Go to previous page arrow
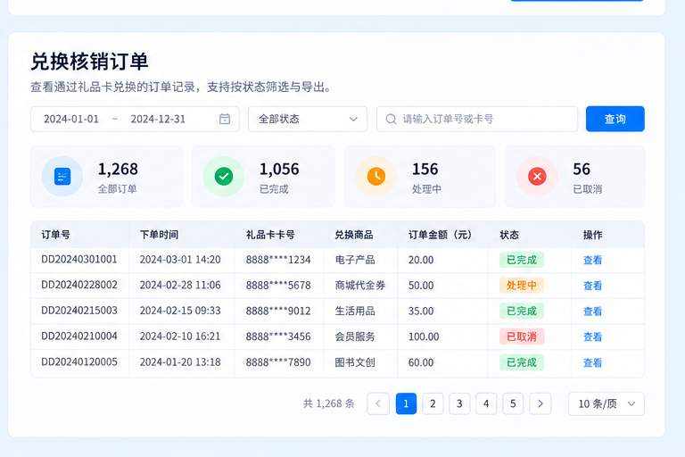This screenshot has height=457, width=685. (378, 403)
